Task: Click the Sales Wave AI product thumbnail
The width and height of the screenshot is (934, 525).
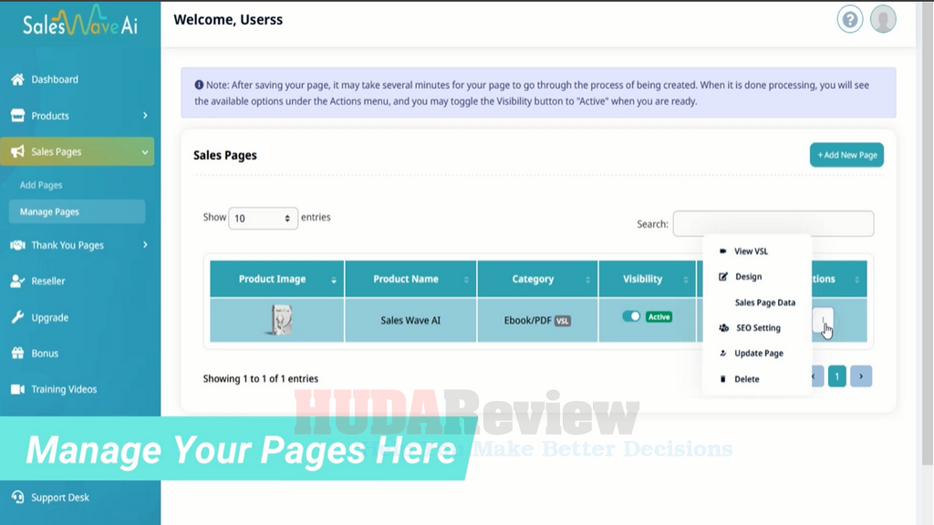Action: coord(281,320)
